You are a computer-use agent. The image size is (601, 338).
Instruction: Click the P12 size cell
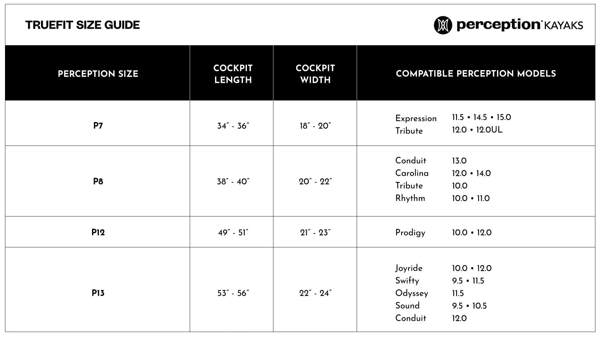pyautogui.click(x=98, y=233)
